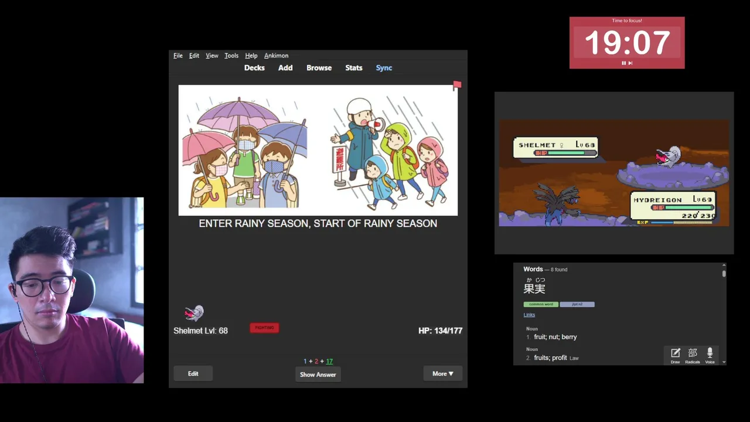Click the common word tag
The height and width of the screenshot is (422, 750).
(541, 304)
